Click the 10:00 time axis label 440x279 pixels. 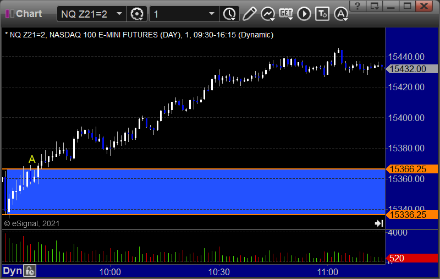(x=110, y=272)
